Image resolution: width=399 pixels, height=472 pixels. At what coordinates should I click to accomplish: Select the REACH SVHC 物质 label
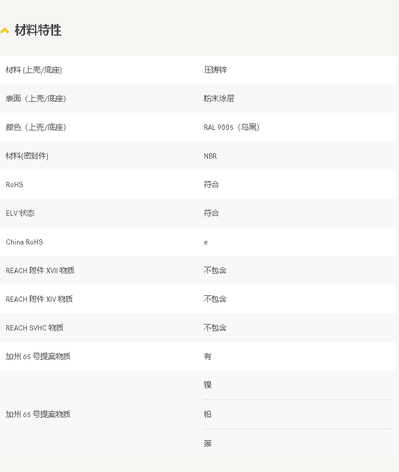pyautogui.click(x=34, y=328)
